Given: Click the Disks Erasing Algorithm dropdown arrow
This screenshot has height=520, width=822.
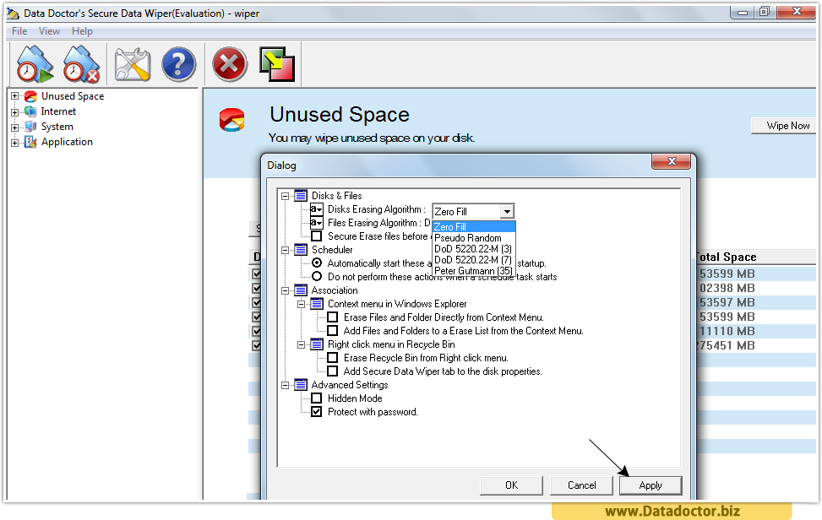Looking at the screenshot, I should click(507, 212).
